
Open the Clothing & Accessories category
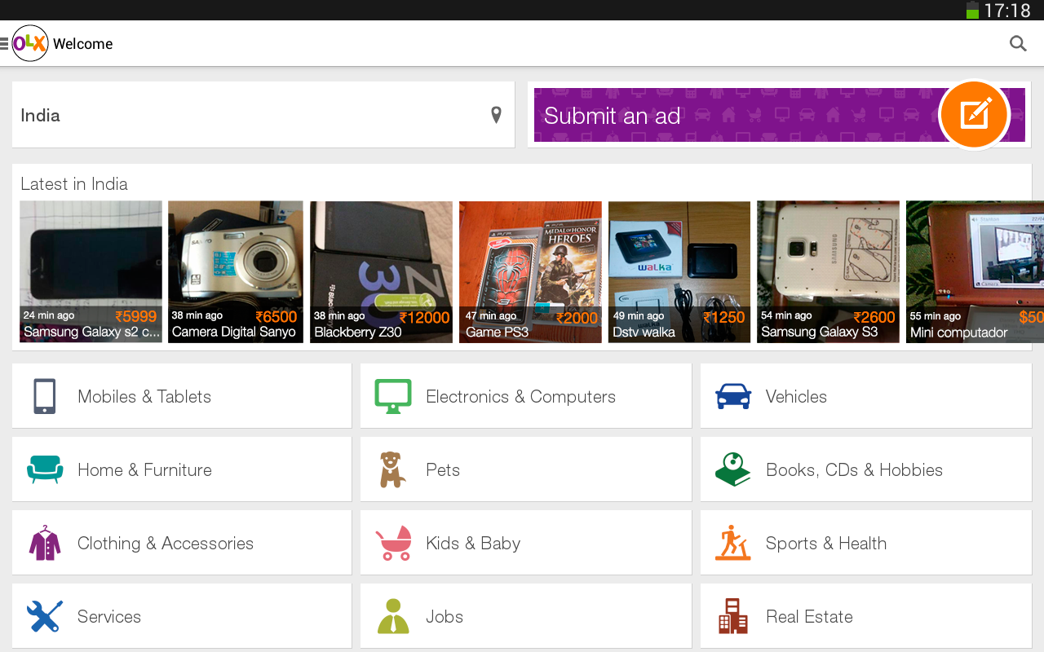[182, 543]
